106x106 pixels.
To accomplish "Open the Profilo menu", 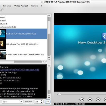I will [34, 6].
